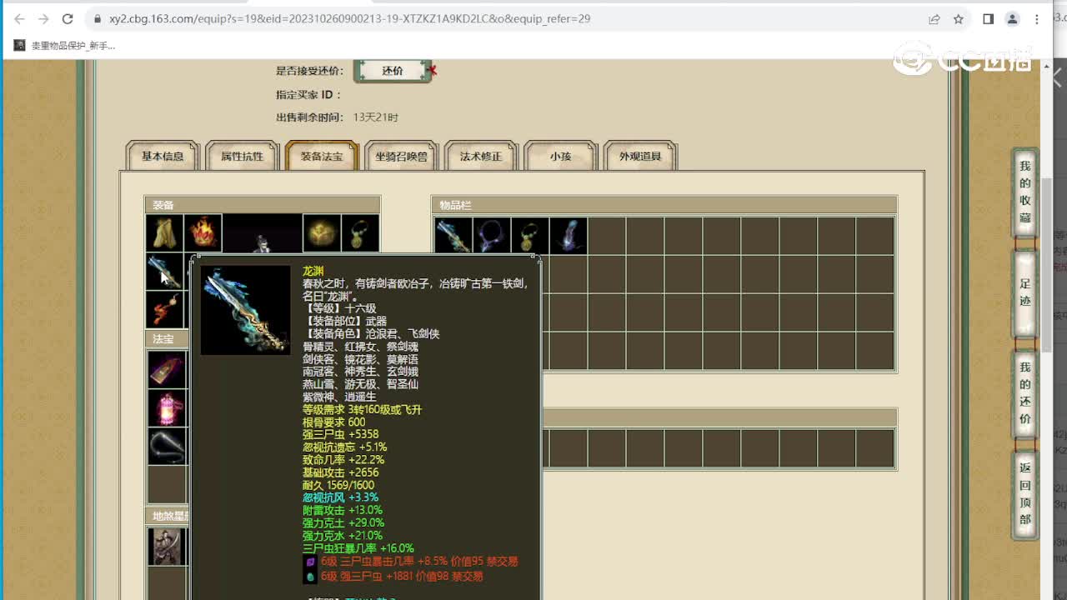Click the red gourd accessory equipment icon

pyautogui.click(x=164, y=310)
